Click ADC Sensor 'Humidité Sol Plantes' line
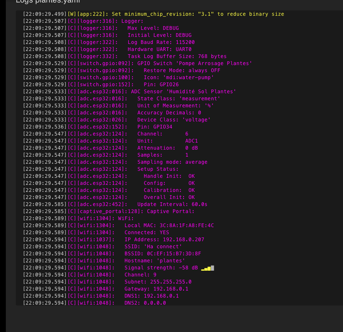 (x=183, y=92)
